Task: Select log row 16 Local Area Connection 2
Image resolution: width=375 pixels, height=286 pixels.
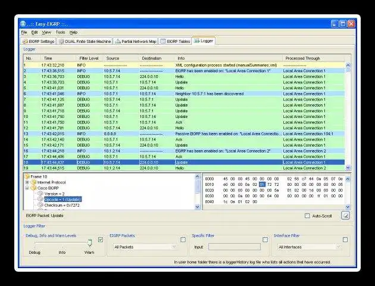Action: [x=184, y=151]
